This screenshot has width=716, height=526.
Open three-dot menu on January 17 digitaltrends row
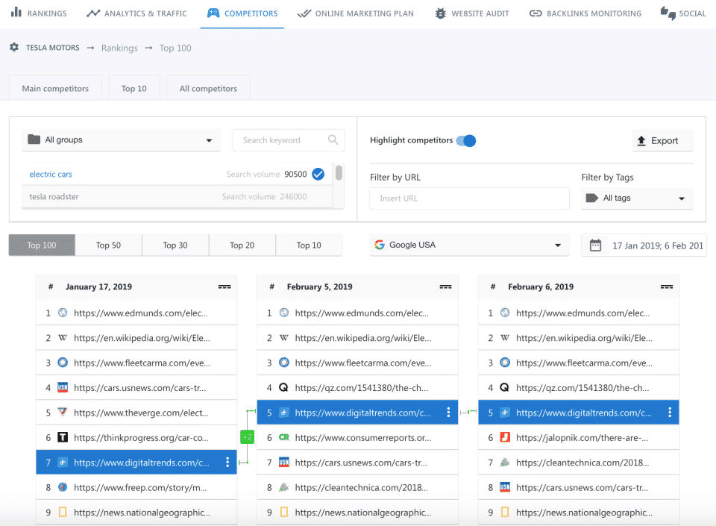(x=227, y=463)
